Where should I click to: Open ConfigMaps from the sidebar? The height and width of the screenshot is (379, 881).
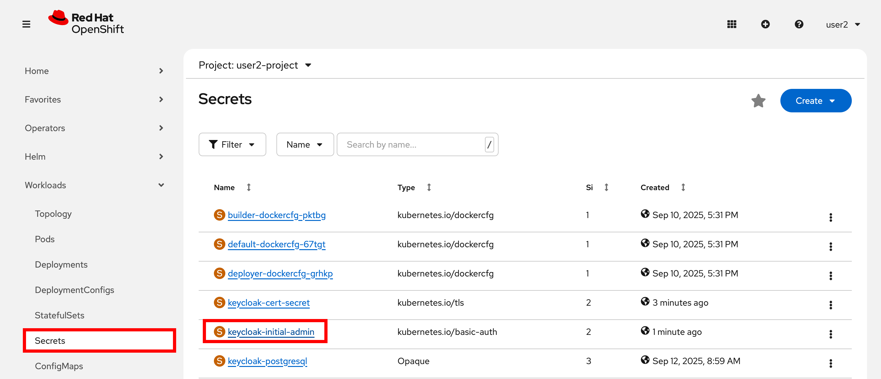[x=59, y=366]
